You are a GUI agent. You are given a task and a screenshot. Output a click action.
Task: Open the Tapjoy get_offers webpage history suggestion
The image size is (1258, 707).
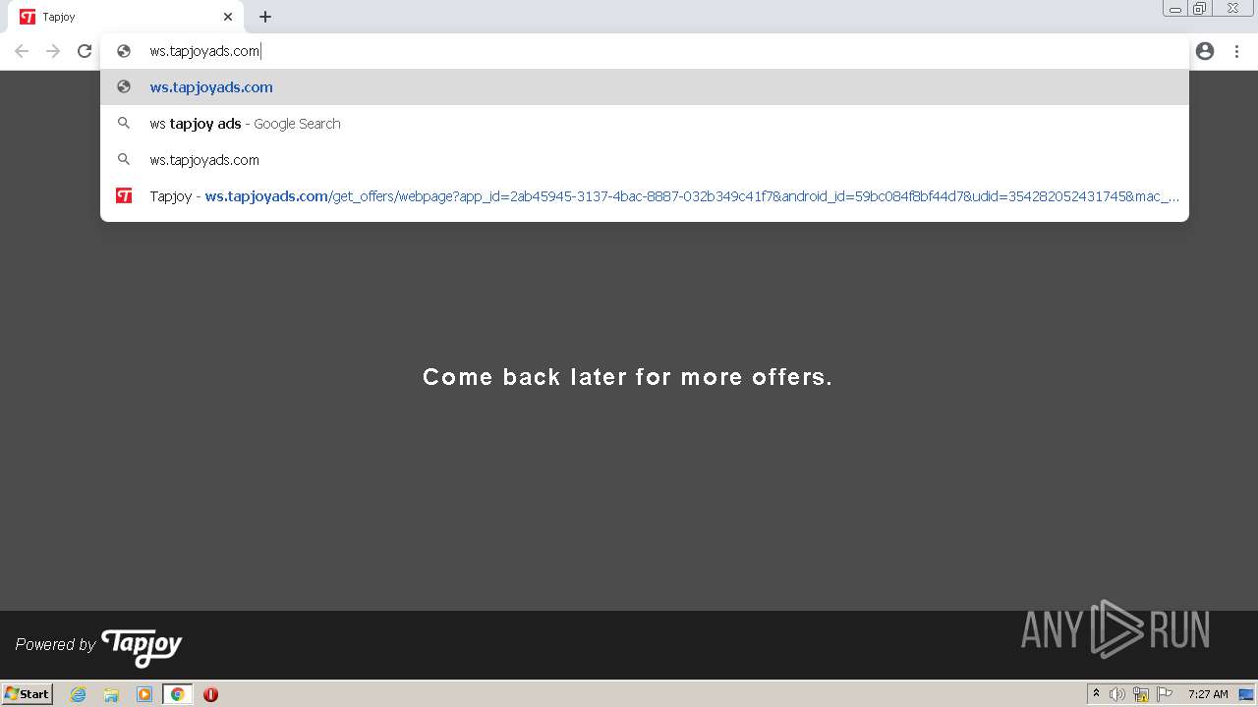tap(645, 196)
